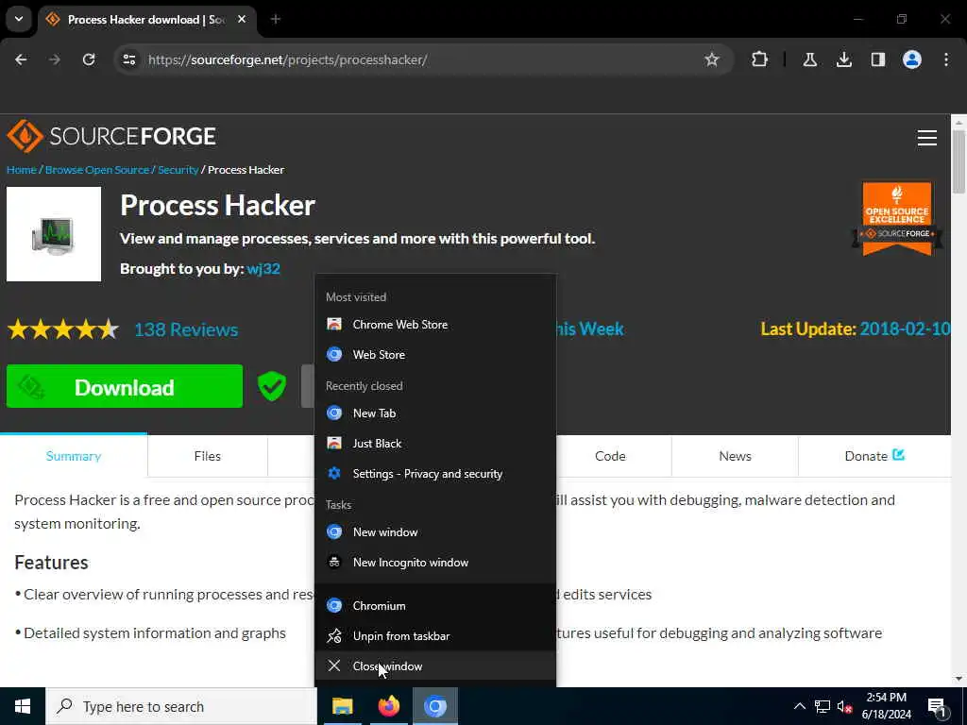Open the wj32 author link

tap(263, 269)
